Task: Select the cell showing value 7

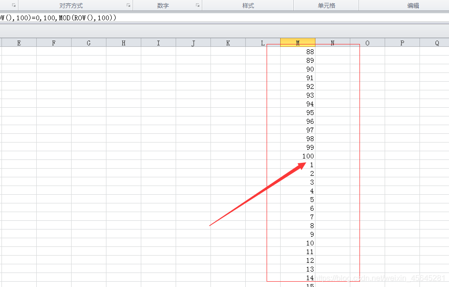Action: [x=298, y=216]
